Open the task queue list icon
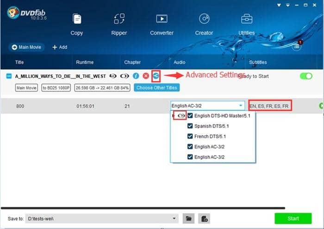The height and width of the screenshot is (229, 324). [296, 46]
